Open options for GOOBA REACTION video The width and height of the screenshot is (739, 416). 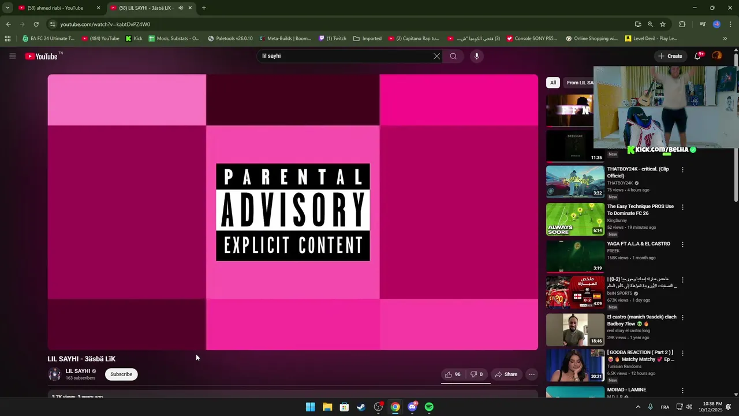pyautogui.click(x=682, y=353)
